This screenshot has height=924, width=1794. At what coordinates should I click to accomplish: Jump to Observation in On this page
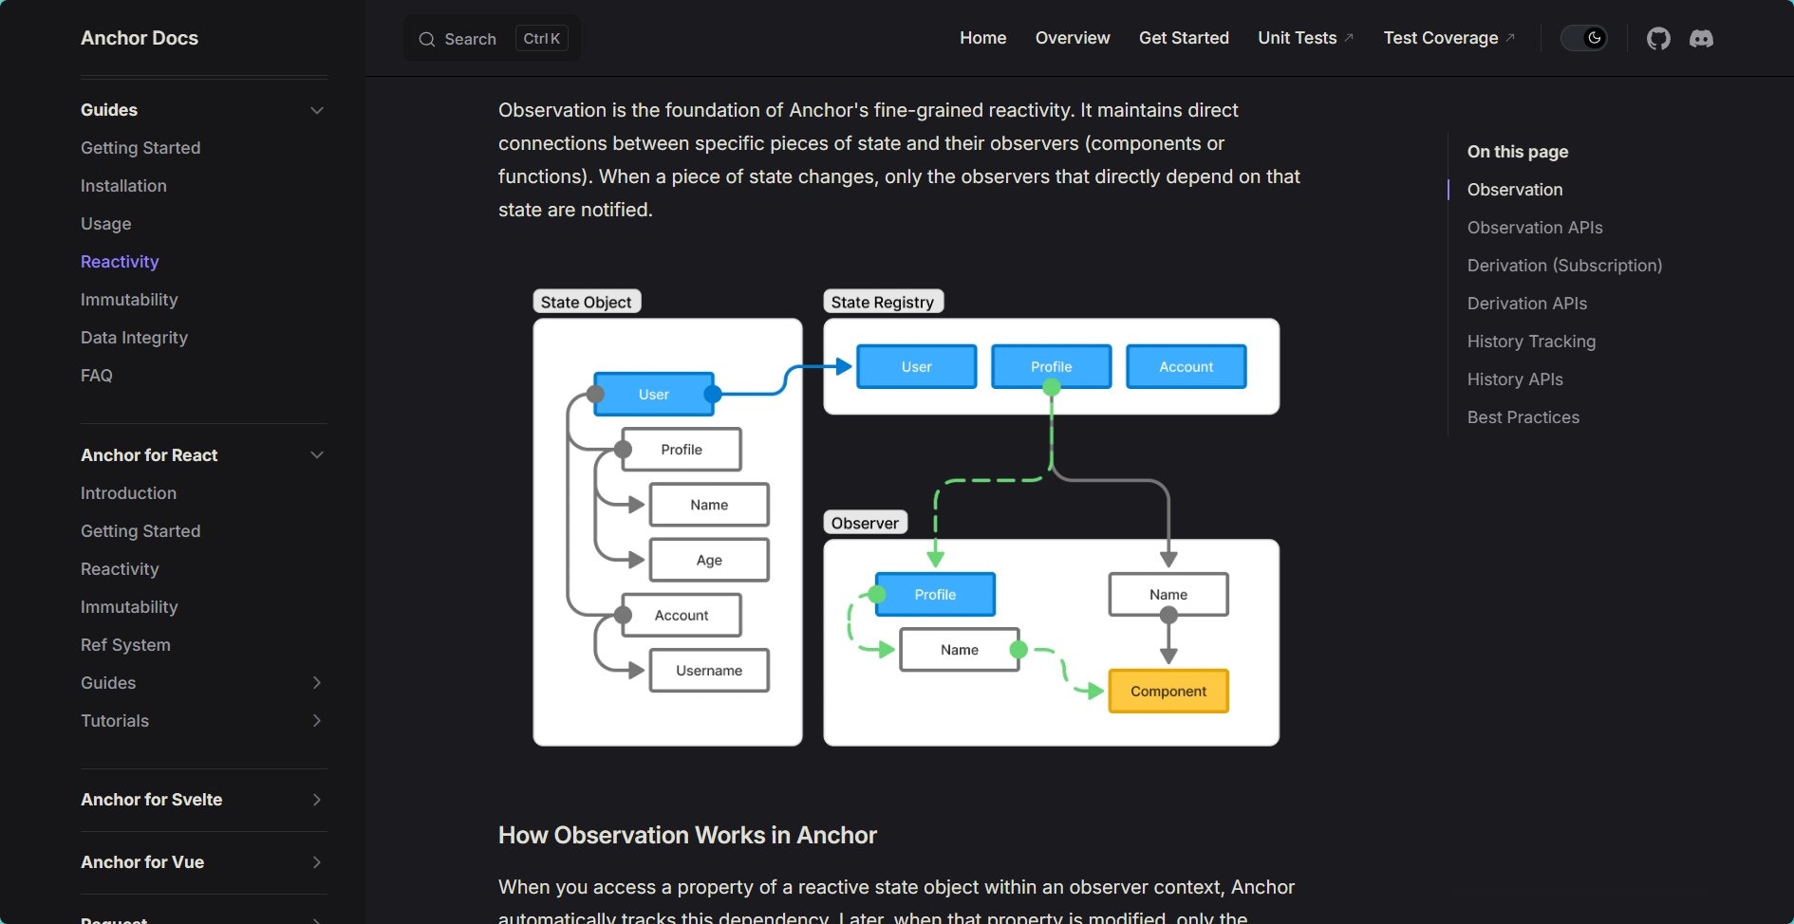pyautogui.click(x=1515, y=190)
